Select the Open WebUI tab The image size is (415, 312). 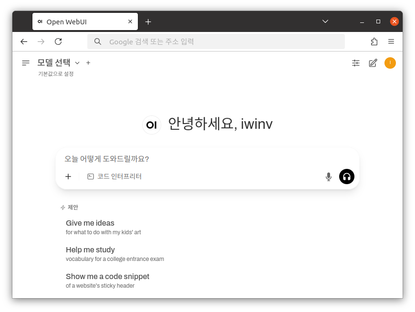point(85,21)
